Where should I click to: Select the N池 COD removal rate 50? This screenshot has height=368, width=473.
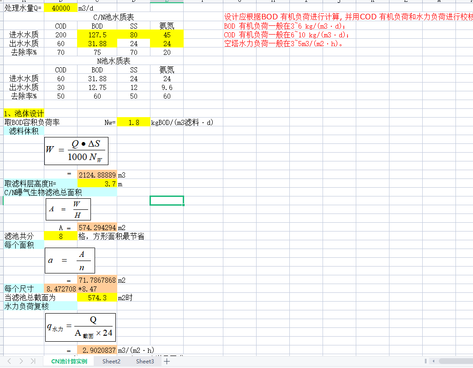click(60, 96)
